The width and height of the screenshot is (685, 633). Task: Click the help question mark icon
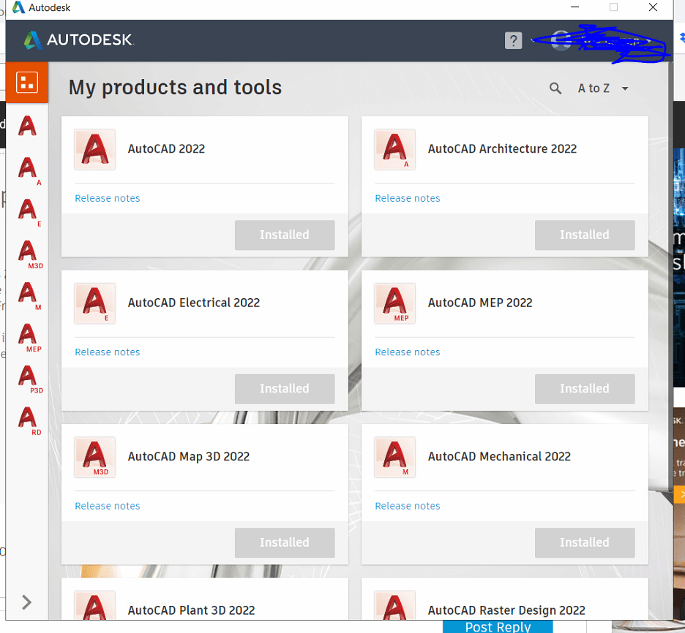[x=513, y=41]
